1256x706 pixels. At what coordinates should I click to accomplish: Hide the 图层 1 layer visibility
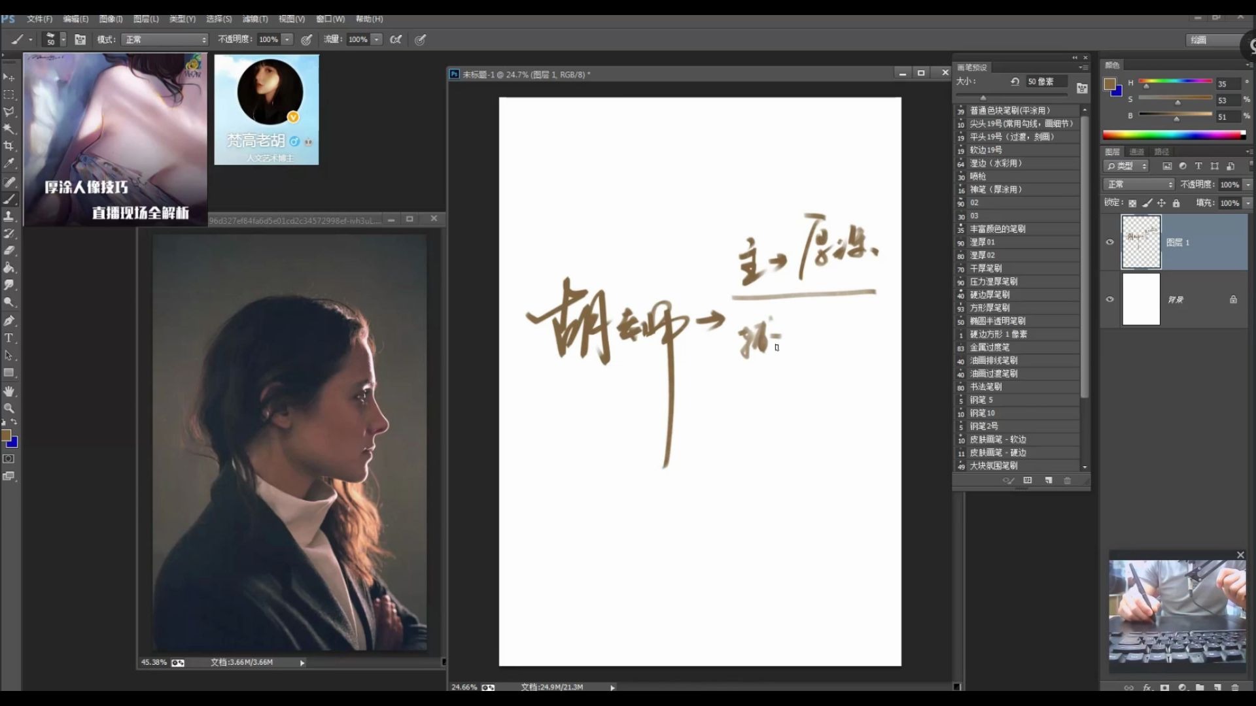1110,242
